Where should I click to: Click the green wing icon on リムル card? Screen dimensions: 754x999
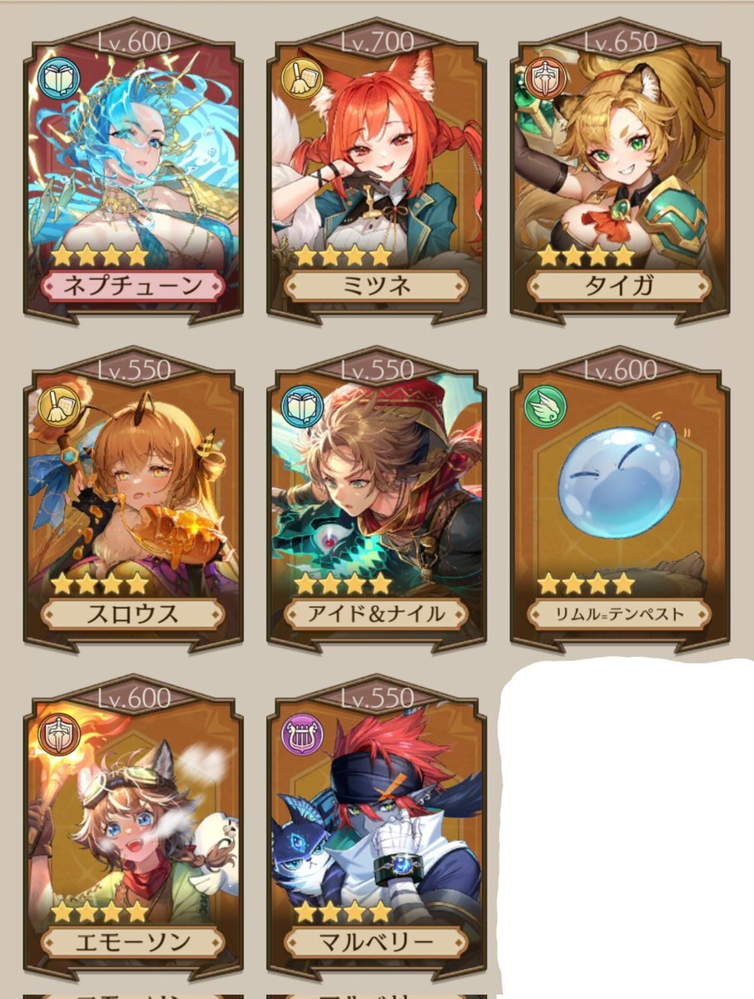tap(546, 406)
